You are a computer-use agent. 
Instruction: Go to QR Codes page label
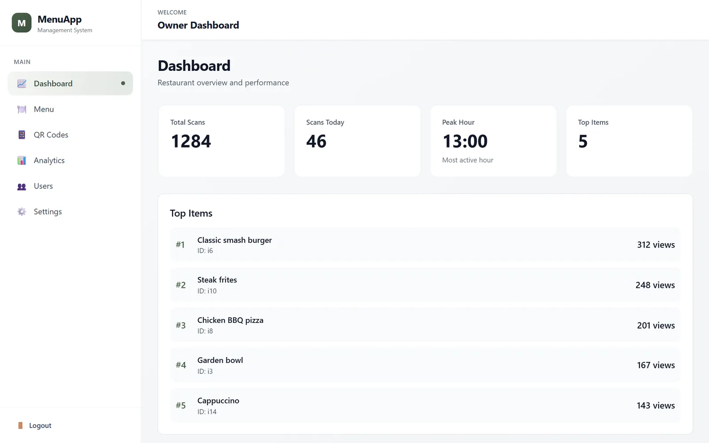(x=51, y=135)
